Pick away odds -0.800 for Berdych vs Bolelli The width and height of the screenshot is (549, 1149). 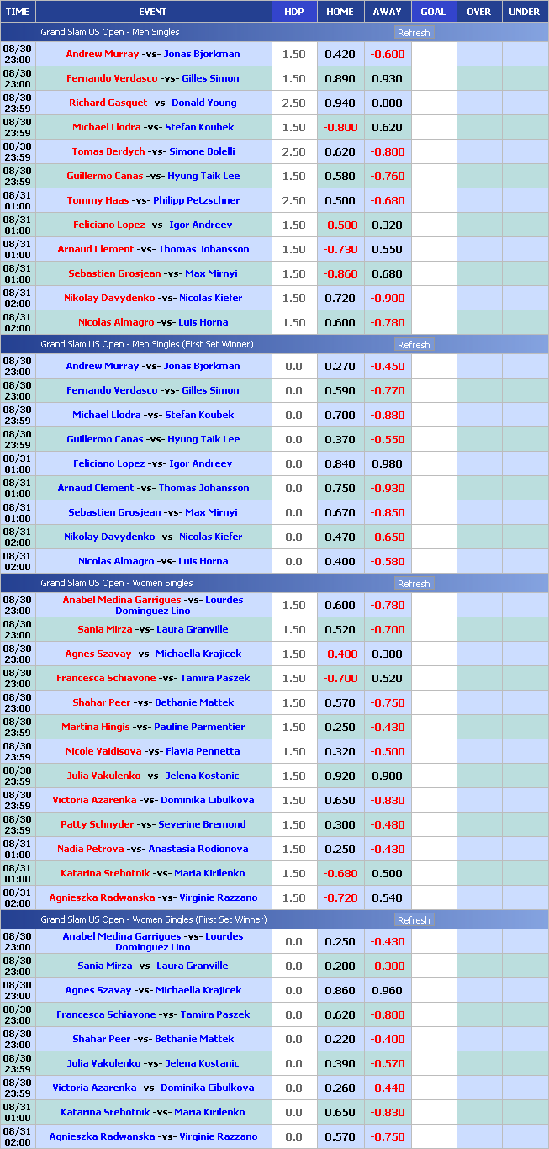[387, 152]
